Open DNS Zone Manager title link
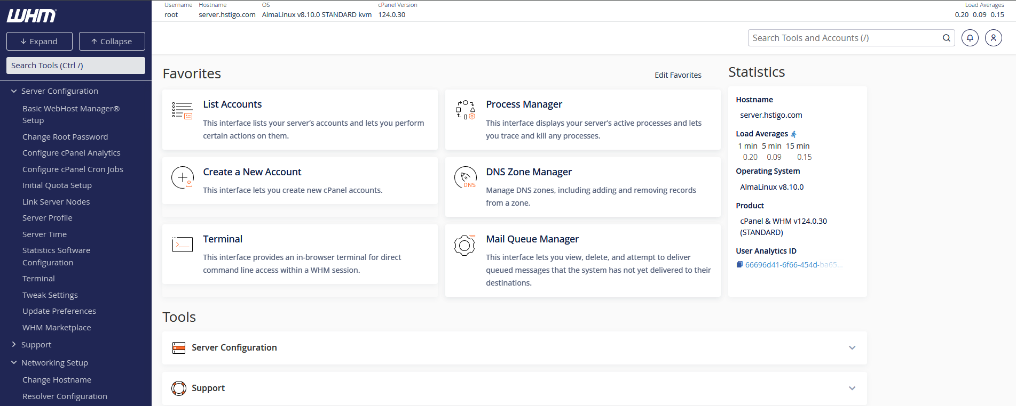 coord(529,172)
